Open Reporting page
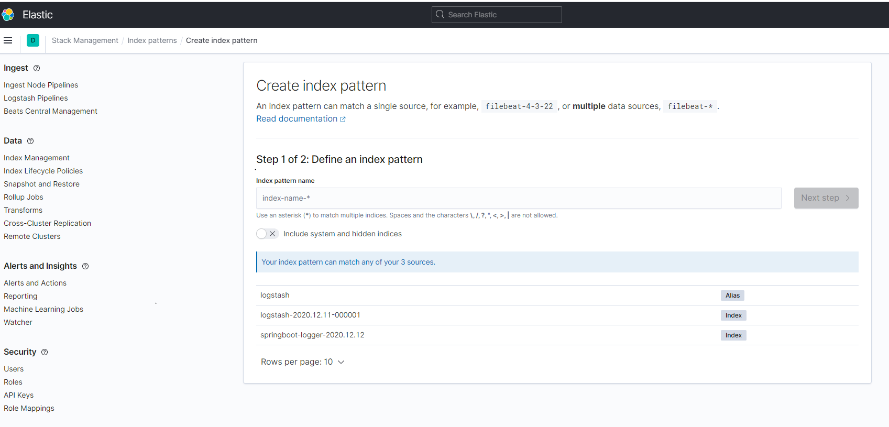Screen dimensions: 889x427 [x=20, y=296]
